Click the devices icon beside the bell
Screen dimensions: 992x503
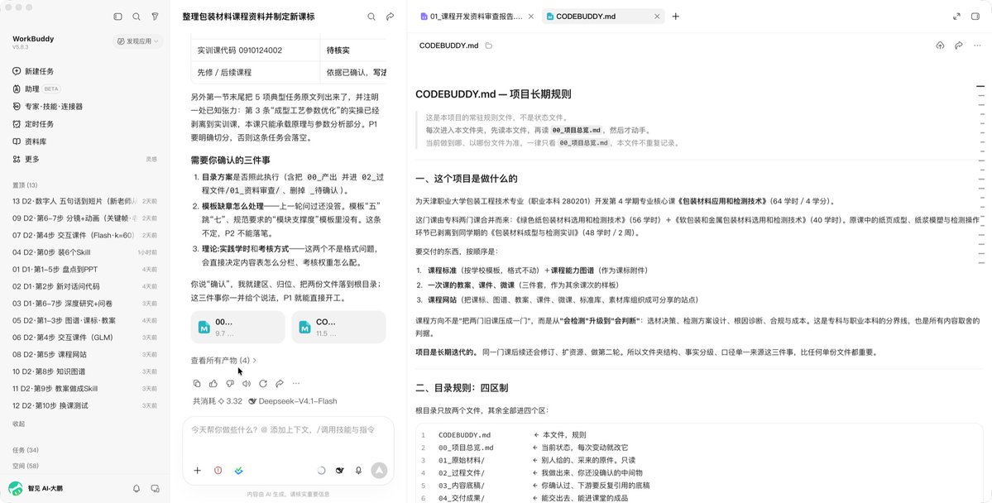point(155,488)
